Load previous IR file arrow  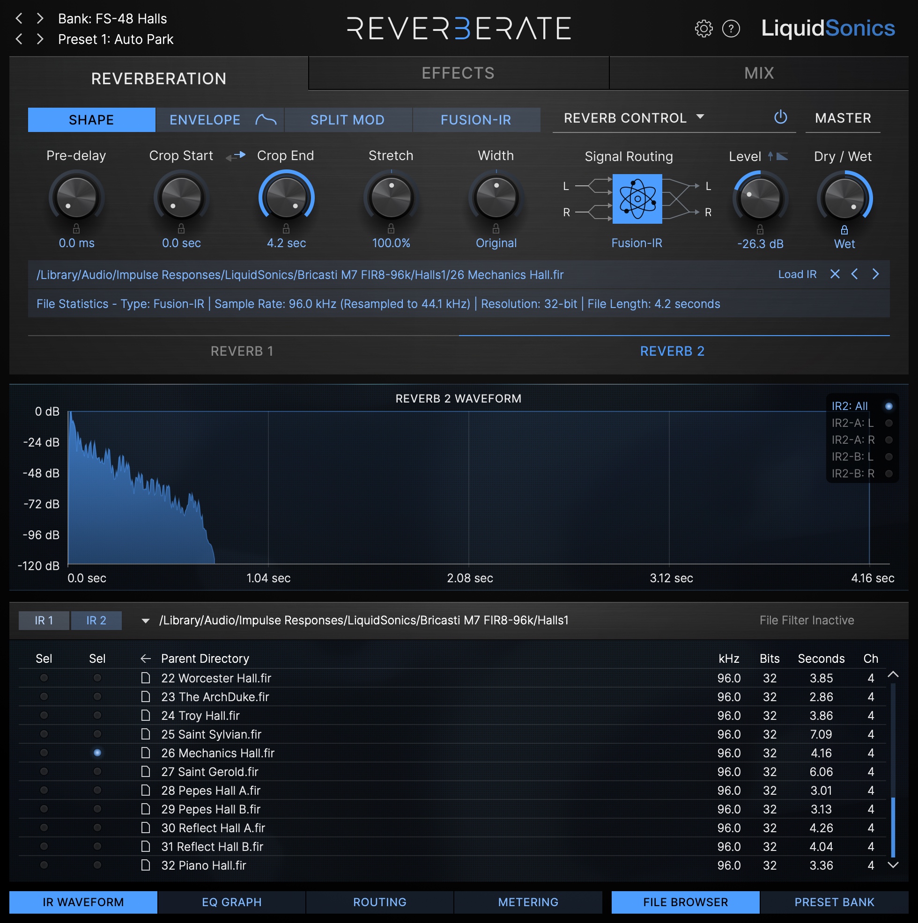(x=855, y=274)
